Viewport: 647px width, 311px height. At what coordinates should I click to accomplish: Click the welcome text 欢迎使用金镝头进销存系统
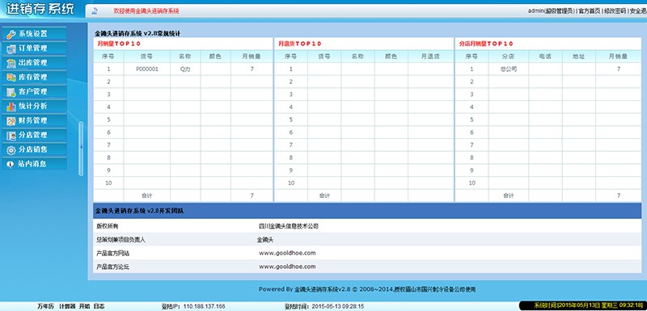[x=146, y=11]
